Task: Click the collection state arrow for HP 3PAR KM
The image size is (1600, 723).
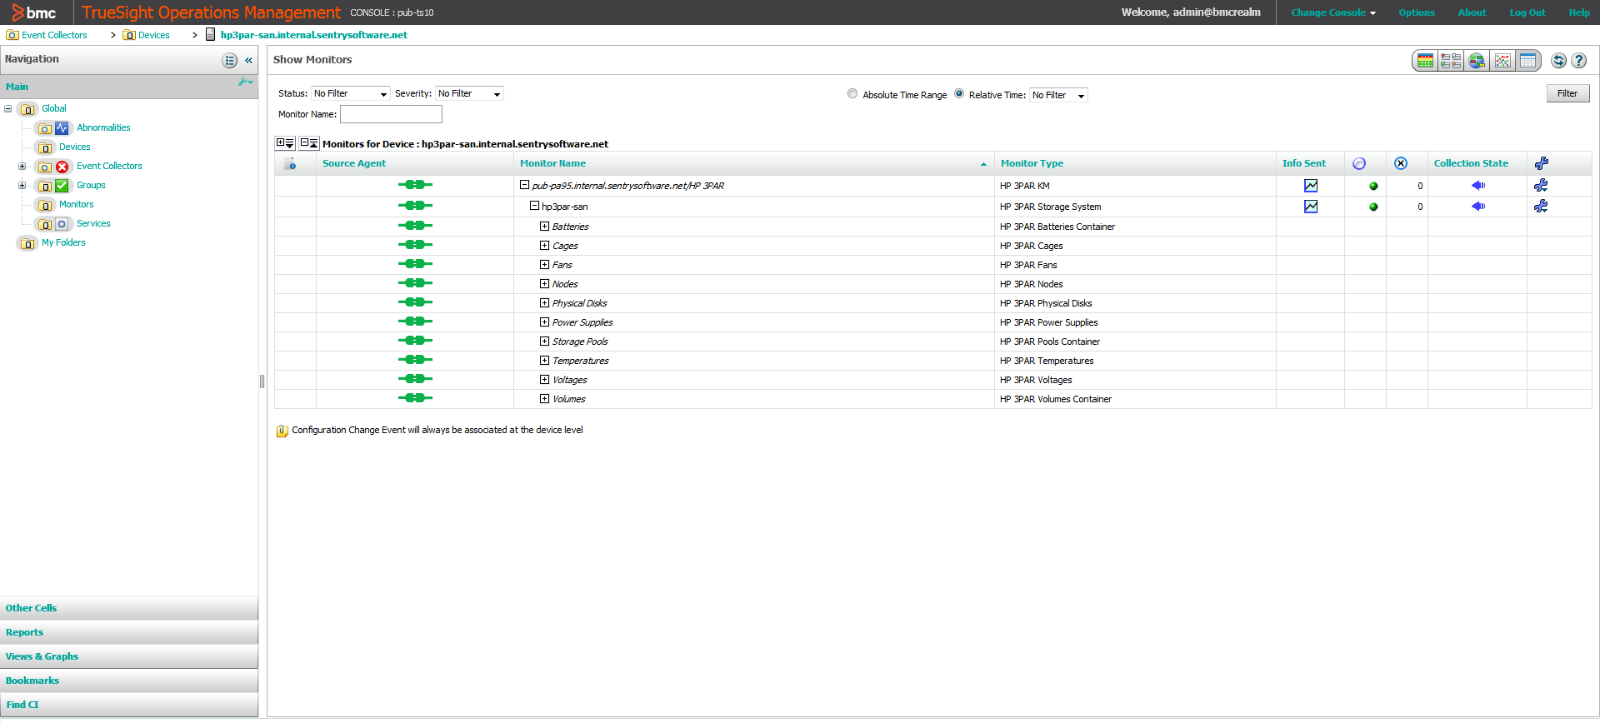Action: (1478, 185)
